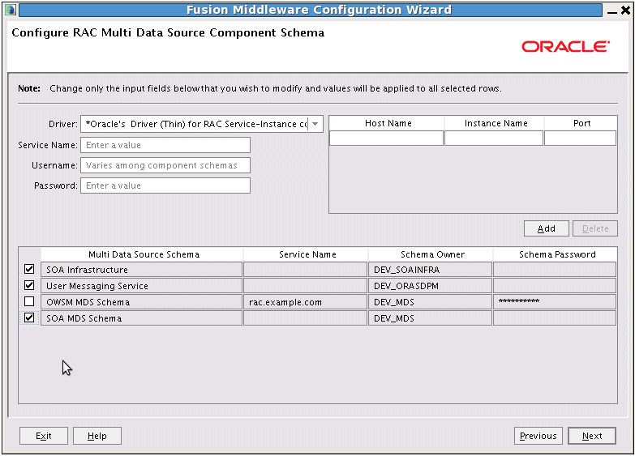Proceed with the Next button
The image size is (635, 456).
tap(592, 436)
